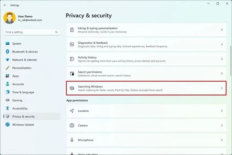The width and height of the screenshot is (232, 155).
Task: Click the Camera icon in App permissions
Action: pos(72,125)
